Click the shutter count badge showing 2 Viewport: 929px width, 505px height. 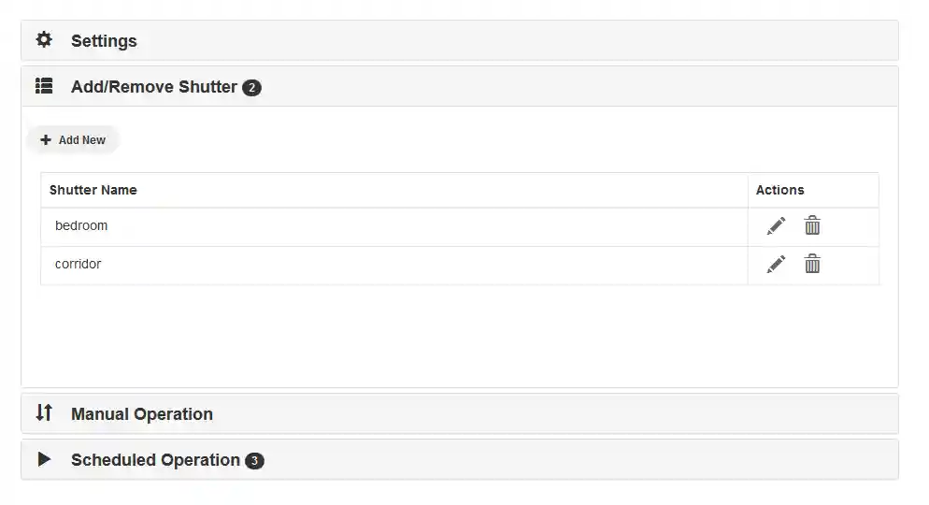click(x=251, y=88)
